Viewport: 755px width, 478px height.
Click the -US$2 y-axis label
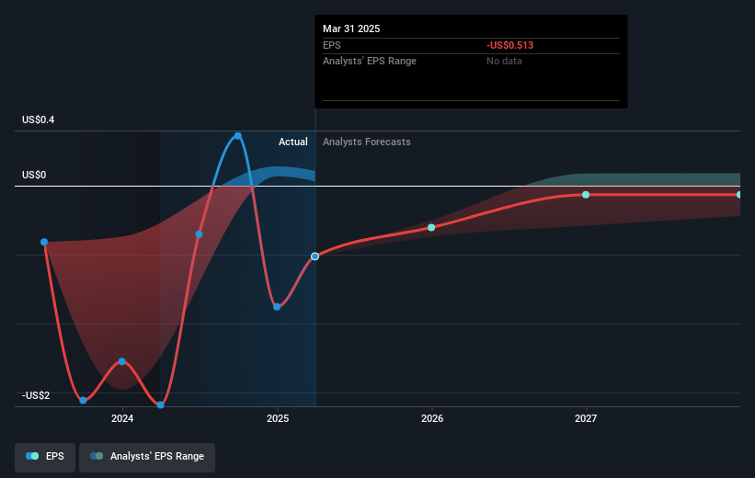pyautogui.click(x=36, y=395)
